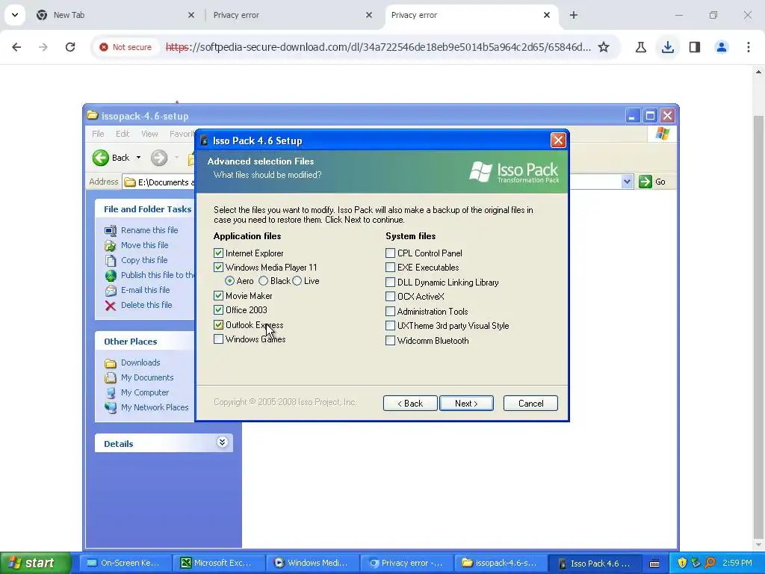Viewport: 765px width, 574px height.
Task: Open Downloads folder in Other Places
Action: [140, 362]
